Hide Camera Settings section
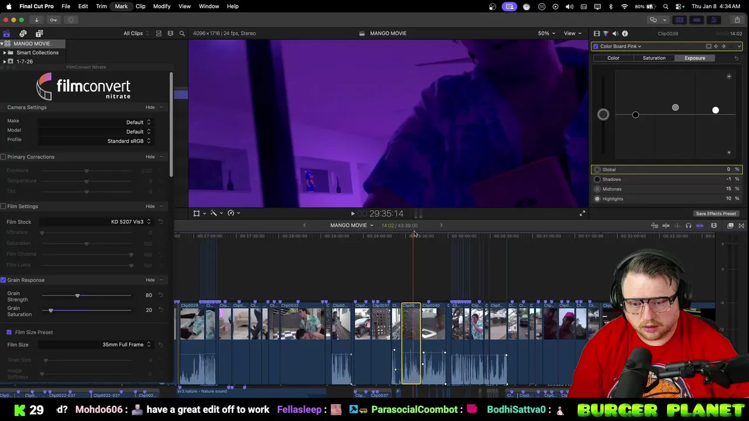Image resolution: width=749 pixels, height=421 pixels. tap(150, 108)
